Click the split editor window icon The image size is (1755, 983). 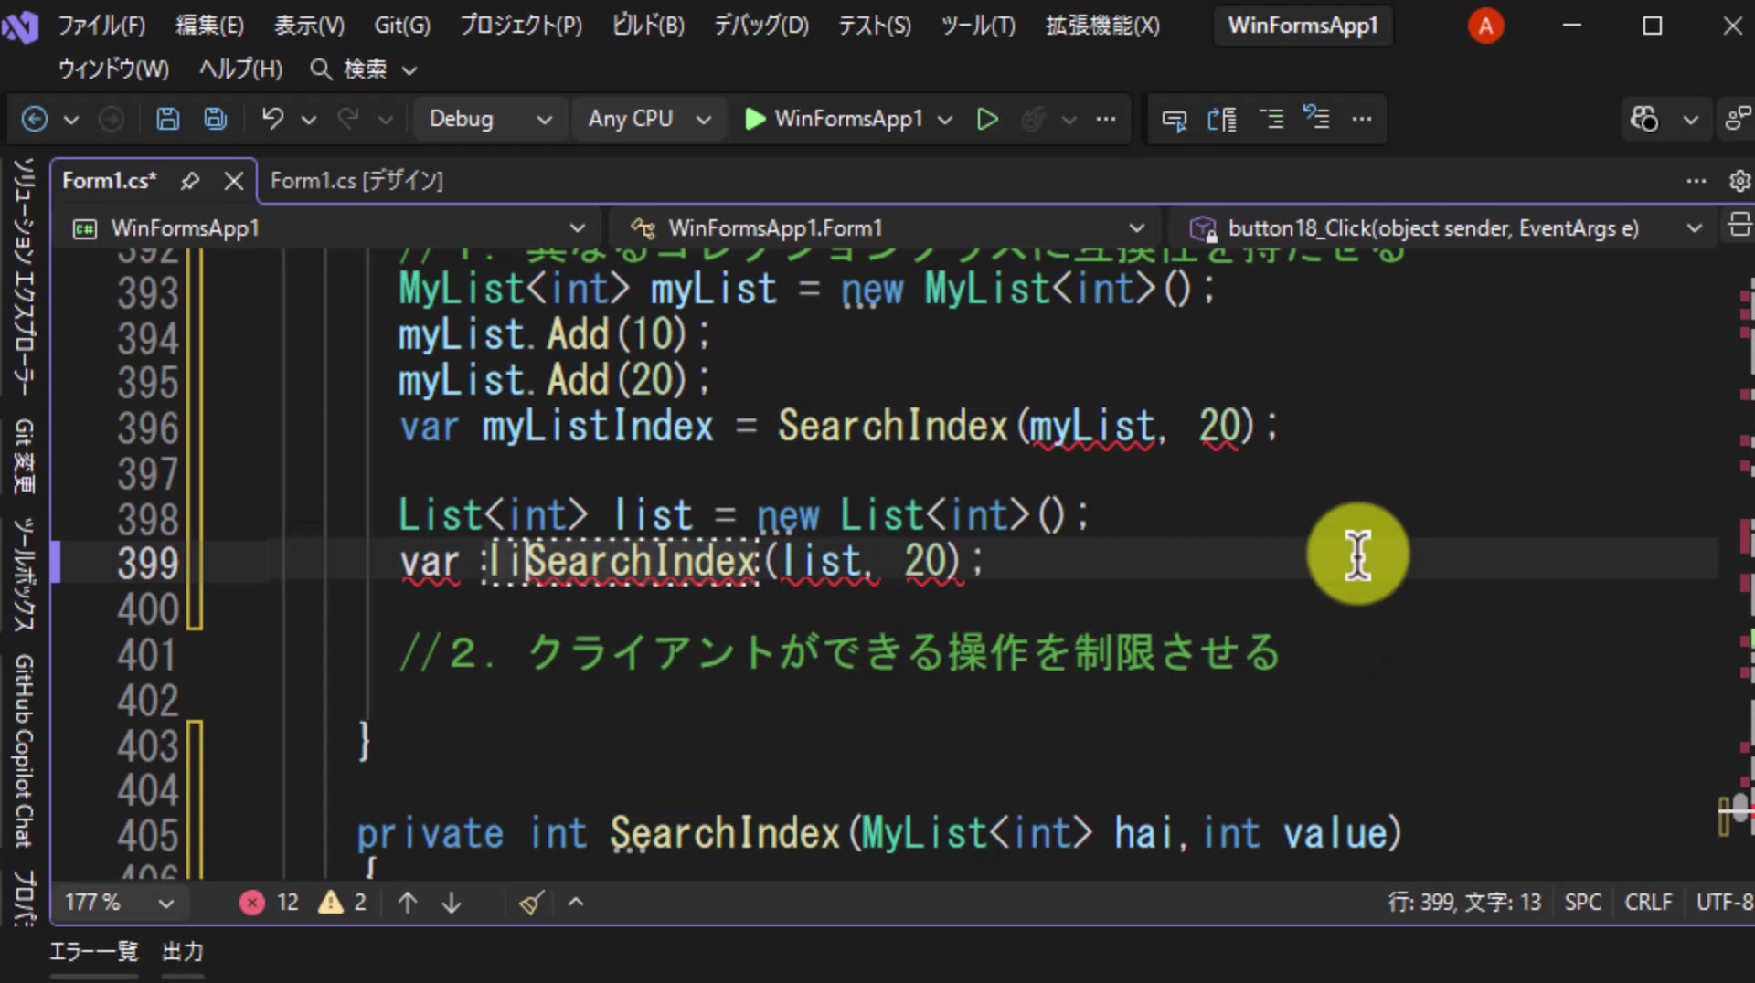click(1739, 225)
